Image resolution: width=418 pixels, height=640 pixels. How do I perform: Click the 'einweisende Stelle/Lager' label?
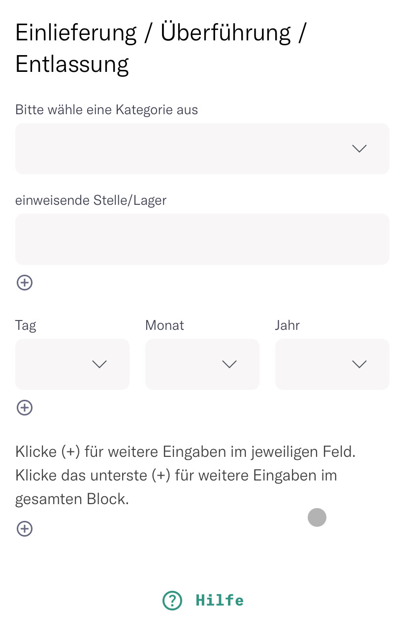[x=91, y=200]
